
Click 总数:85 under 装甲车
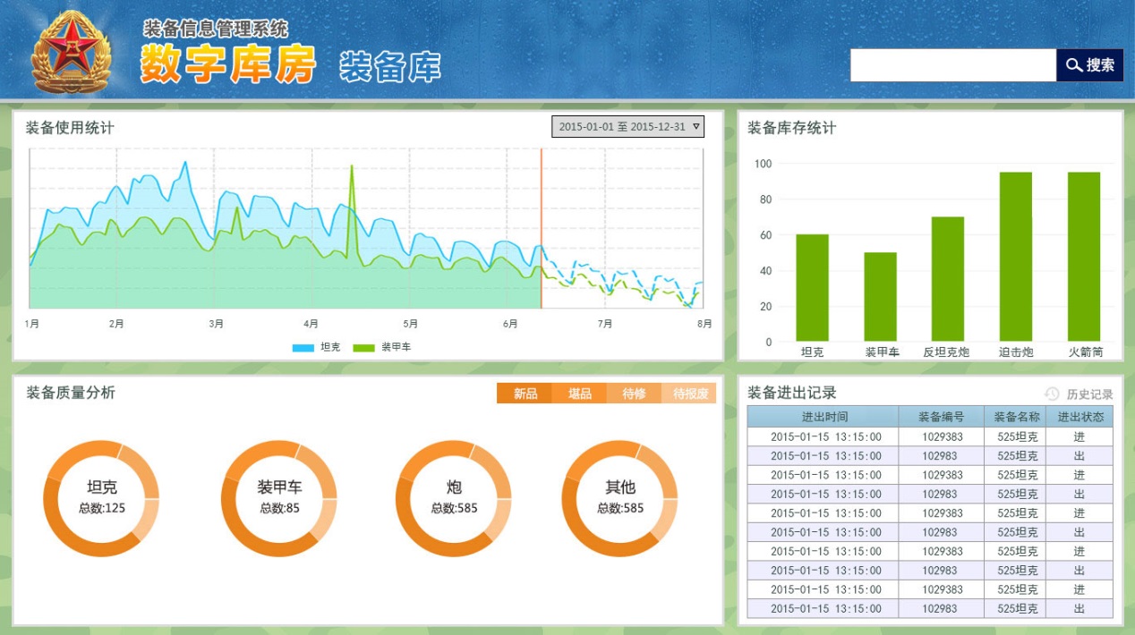click(x=279, y=508)
